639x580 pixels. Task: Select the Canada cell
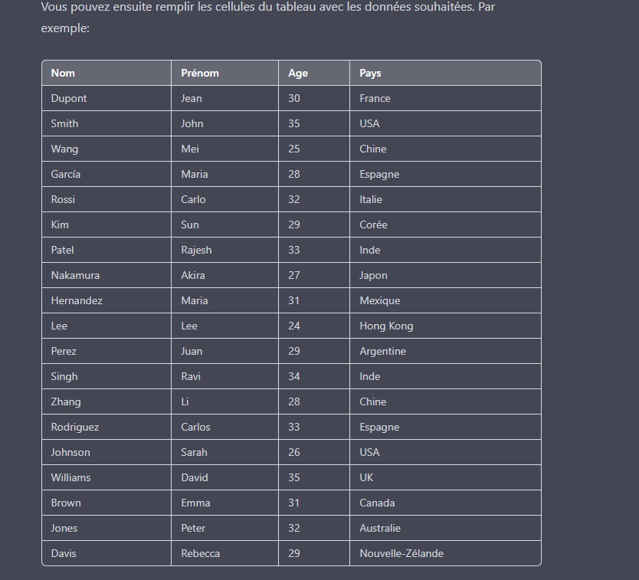pyautogui.click(x=445, y=503)
